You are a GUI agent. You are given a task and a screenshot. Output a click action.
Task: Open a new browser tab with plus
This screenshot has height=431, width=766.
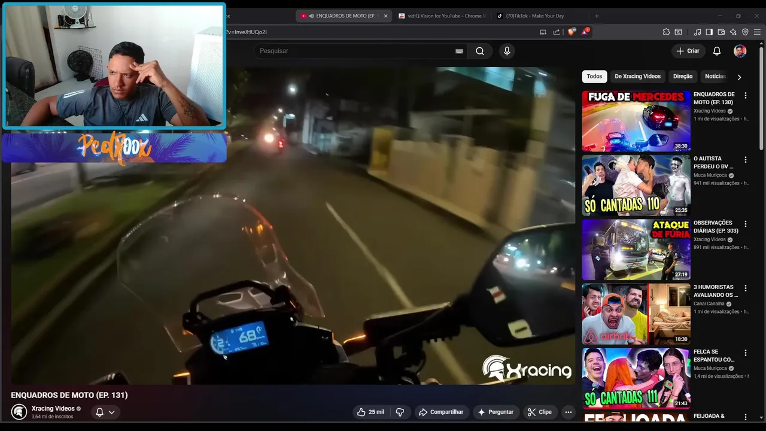pyautogui.click(x=597, y=16)
